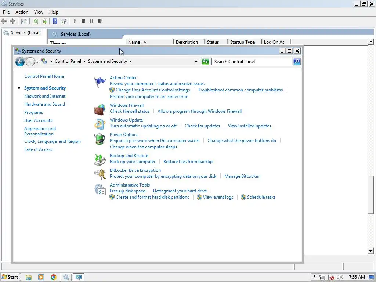Select Services (Local) in the console tree
The image size is (376, 282).
[x=26, y=33]
